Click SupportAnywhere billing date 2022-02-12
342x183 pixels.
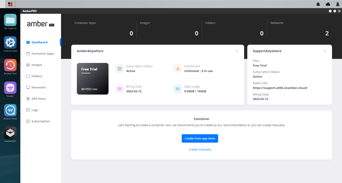coord(260,99)
